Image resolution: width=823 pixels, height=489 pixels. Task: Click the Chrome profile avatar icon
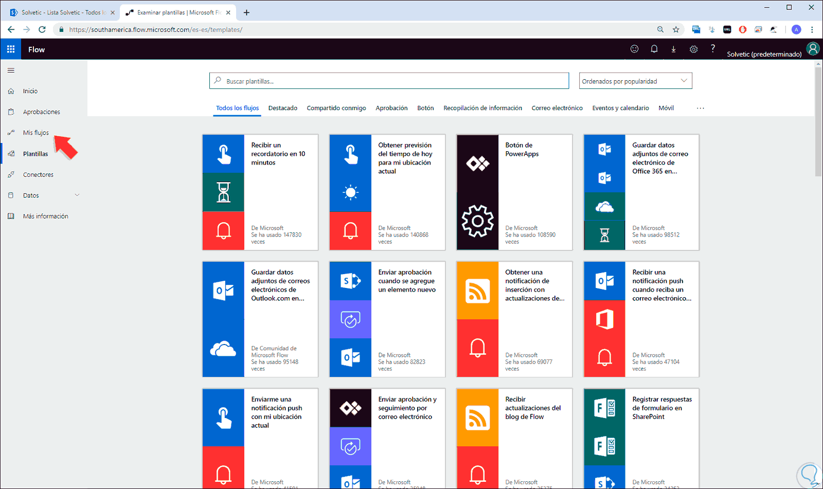(x=796, y=29)
